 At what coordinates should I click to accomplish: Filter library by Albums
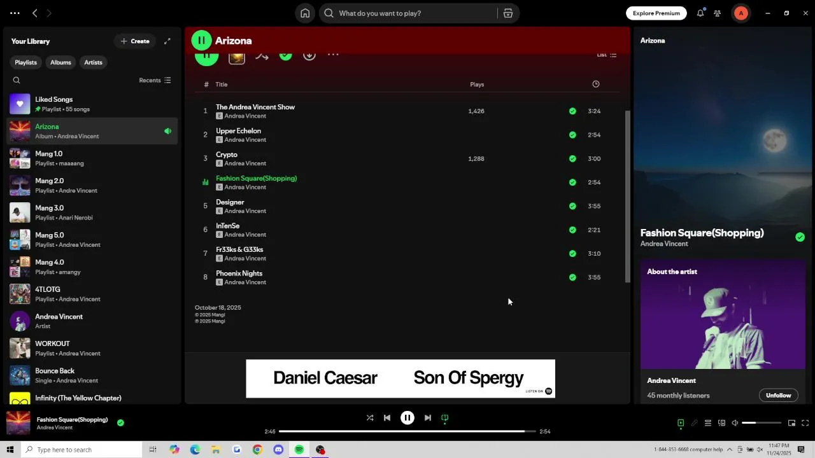coord(60,62)
